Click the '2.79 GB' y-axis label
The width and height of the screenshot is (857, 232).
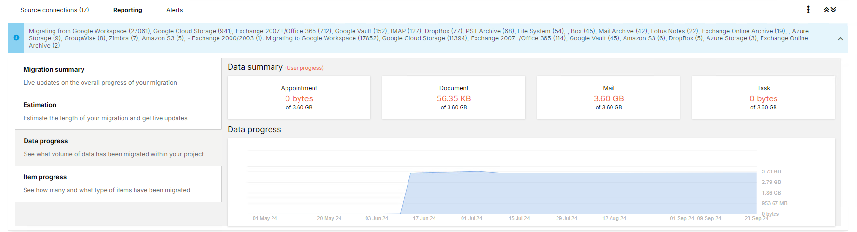point(772,182)
